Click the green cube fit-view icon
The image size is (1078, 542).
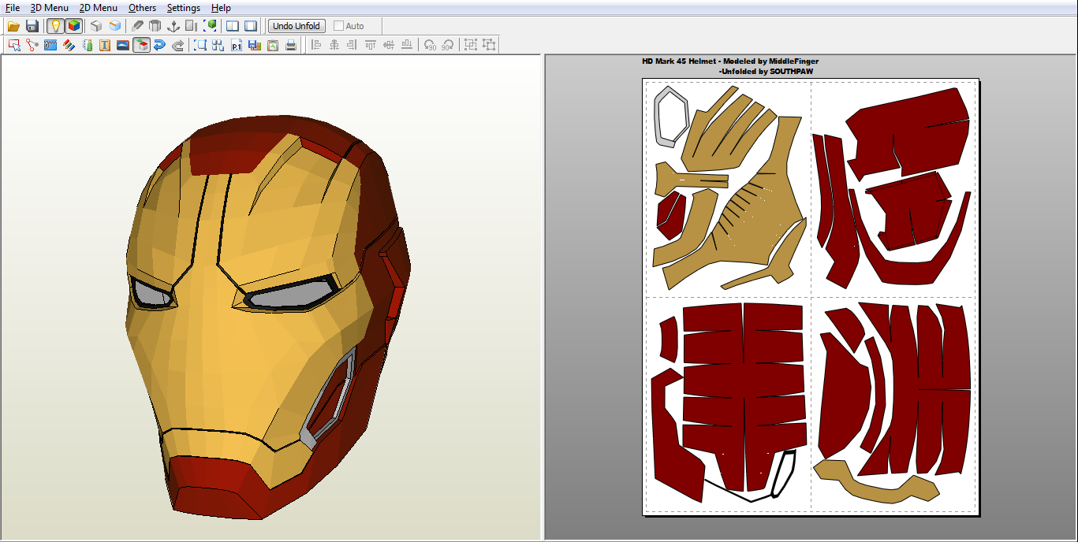211,26
